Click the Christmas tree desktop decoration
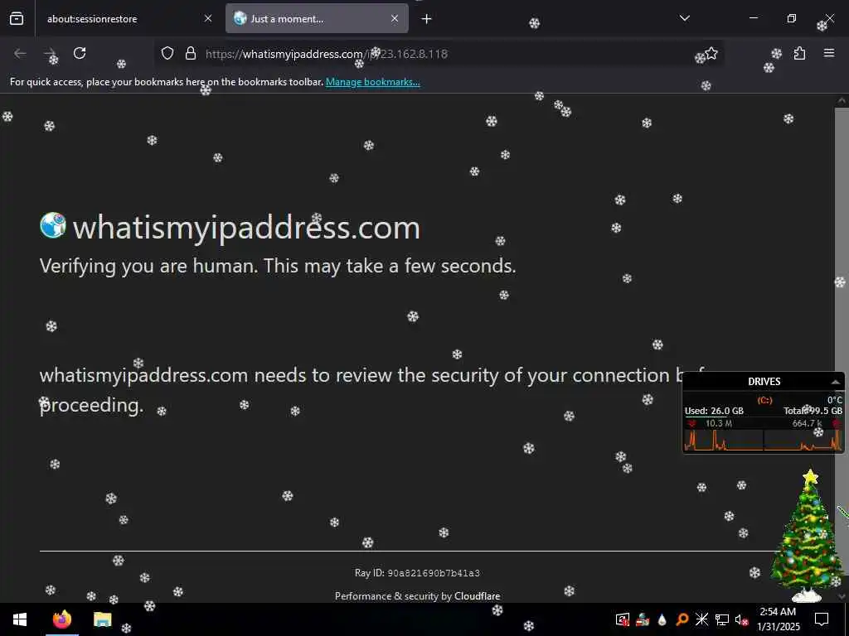 tap(808, 536)
